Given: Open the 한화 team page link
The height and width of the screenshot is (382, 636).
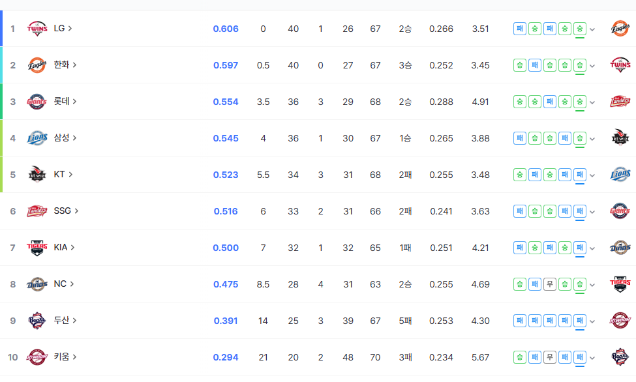Looking at the screenshot, I should (65, 65).
